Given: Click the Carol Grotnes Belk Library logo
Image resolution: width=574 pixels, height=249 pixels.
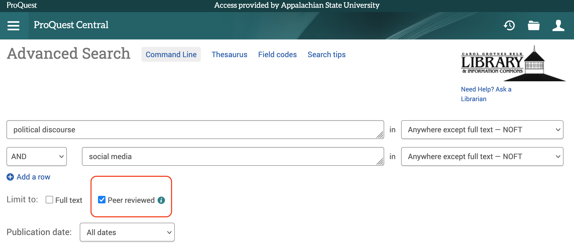Looking at the screenshot, I should (x=513, y=63).
